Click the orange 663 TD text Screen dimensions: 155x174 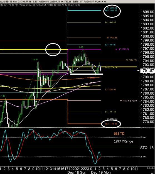coord(119,134)
